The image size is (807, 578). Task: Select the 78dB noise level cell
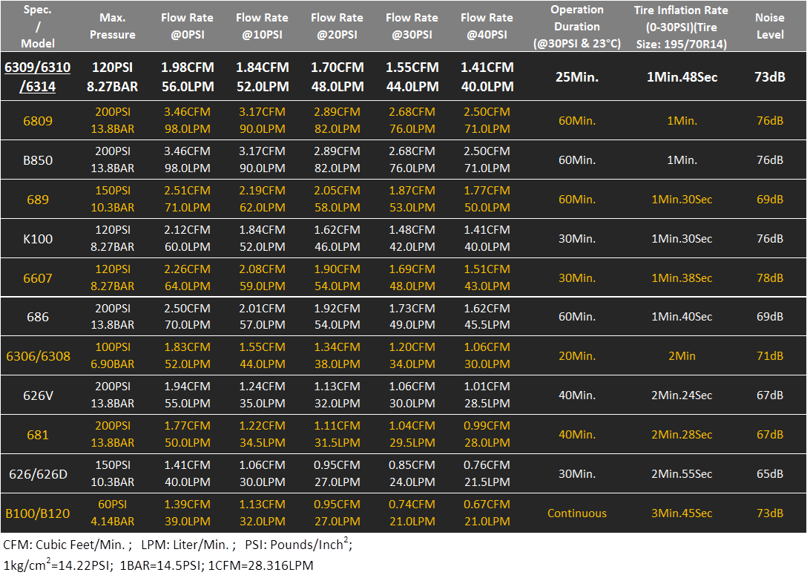tap(770, 277)
